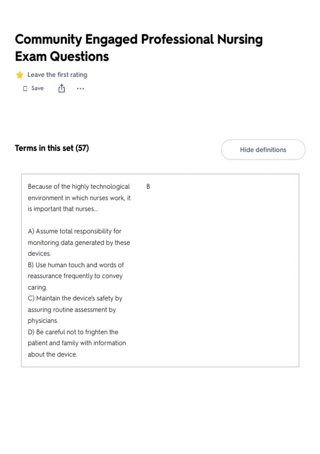
Task: Click the text assuring routine assessment by
Action: tap(72, 310)
